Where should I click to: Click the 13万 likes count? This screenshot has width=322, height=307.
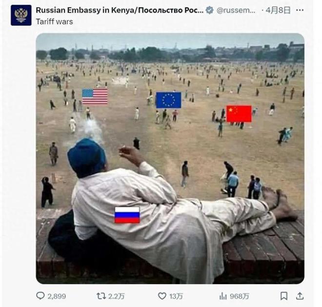[x=176, y=296]
